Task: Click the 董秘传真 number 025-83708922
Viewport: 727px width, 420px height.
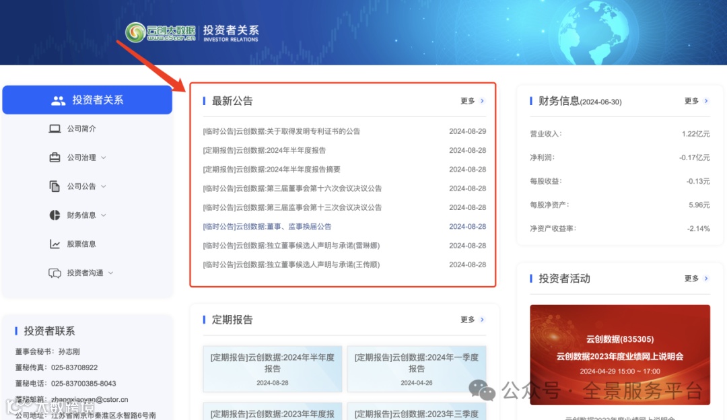Action: [74, 367]
